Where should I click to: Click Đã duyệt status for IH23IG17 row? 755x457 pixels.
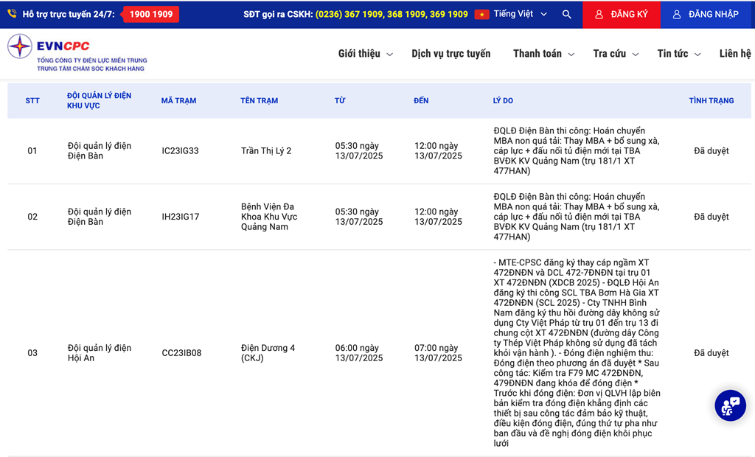[x=711, y=217]
